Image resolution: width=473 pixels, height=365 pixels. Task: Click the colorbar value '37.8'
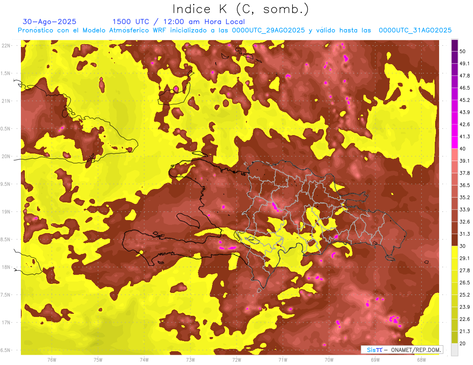coord(465,173)
